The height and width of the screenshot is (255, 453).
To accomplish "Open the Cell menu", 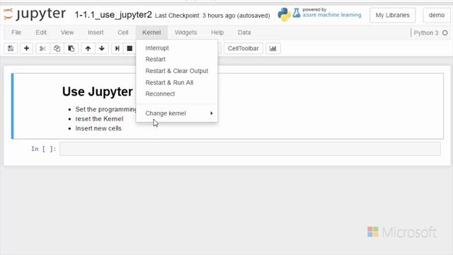I will [122, 33].
